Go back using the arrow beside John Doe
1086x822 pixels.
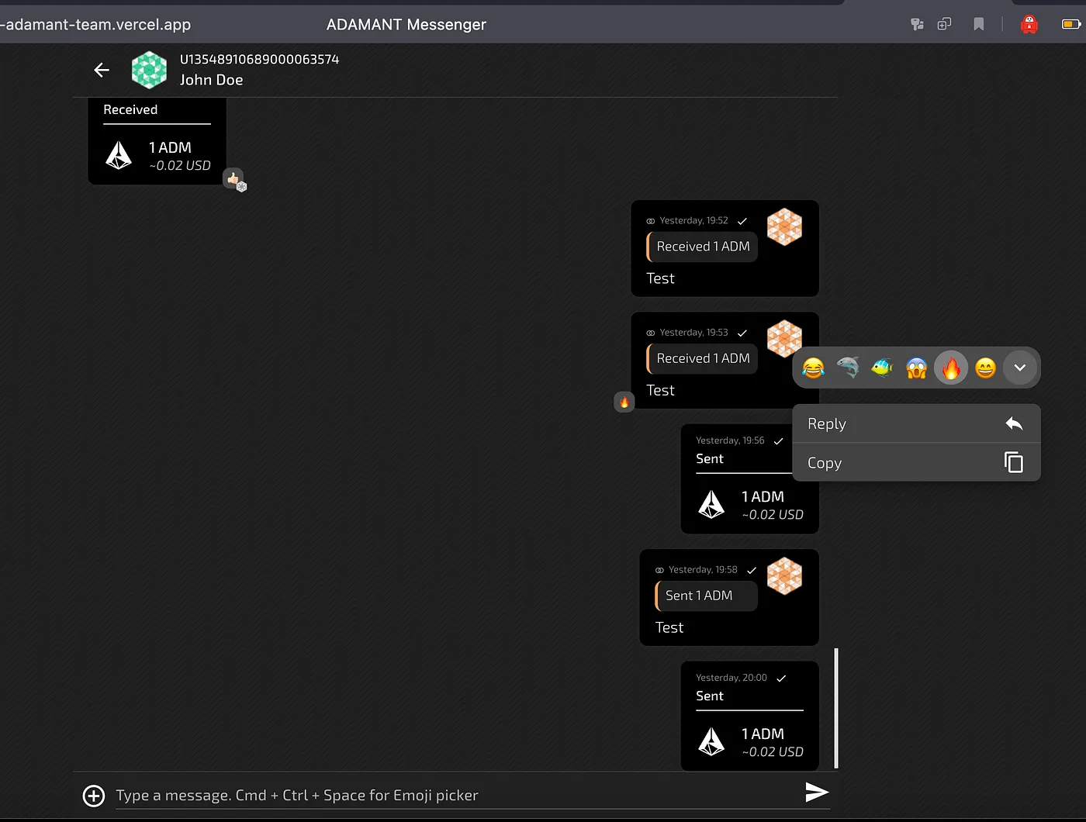102,70
